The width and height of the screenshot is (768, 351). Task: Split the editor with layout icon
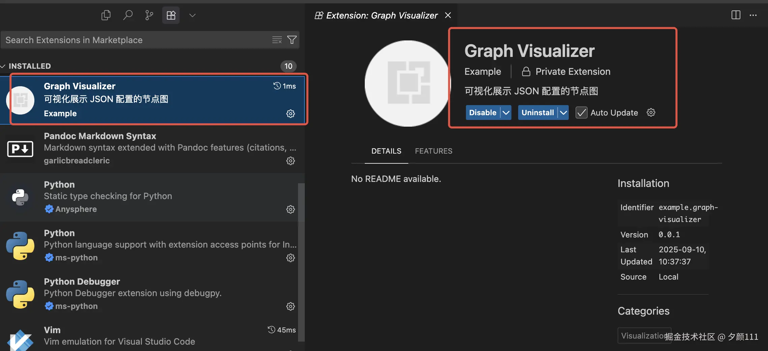point(736,15)
